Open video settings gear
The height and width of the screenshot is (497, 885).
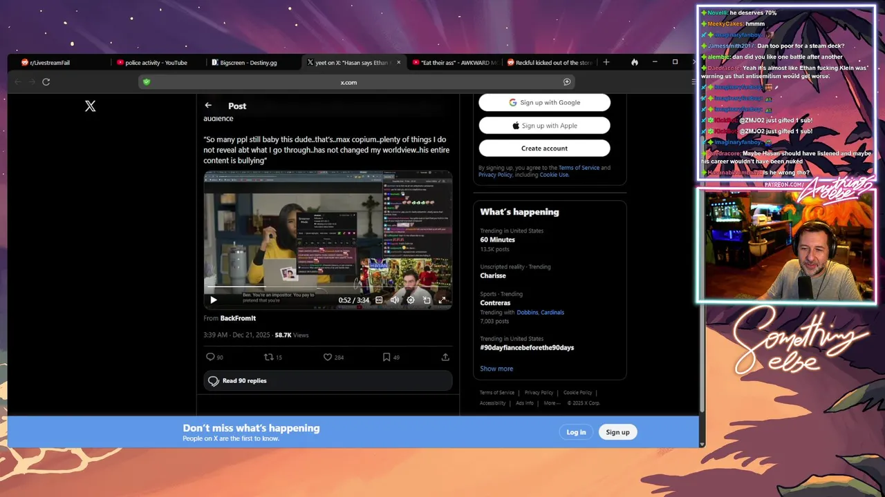pyautogui.click(x=411, y=300)
